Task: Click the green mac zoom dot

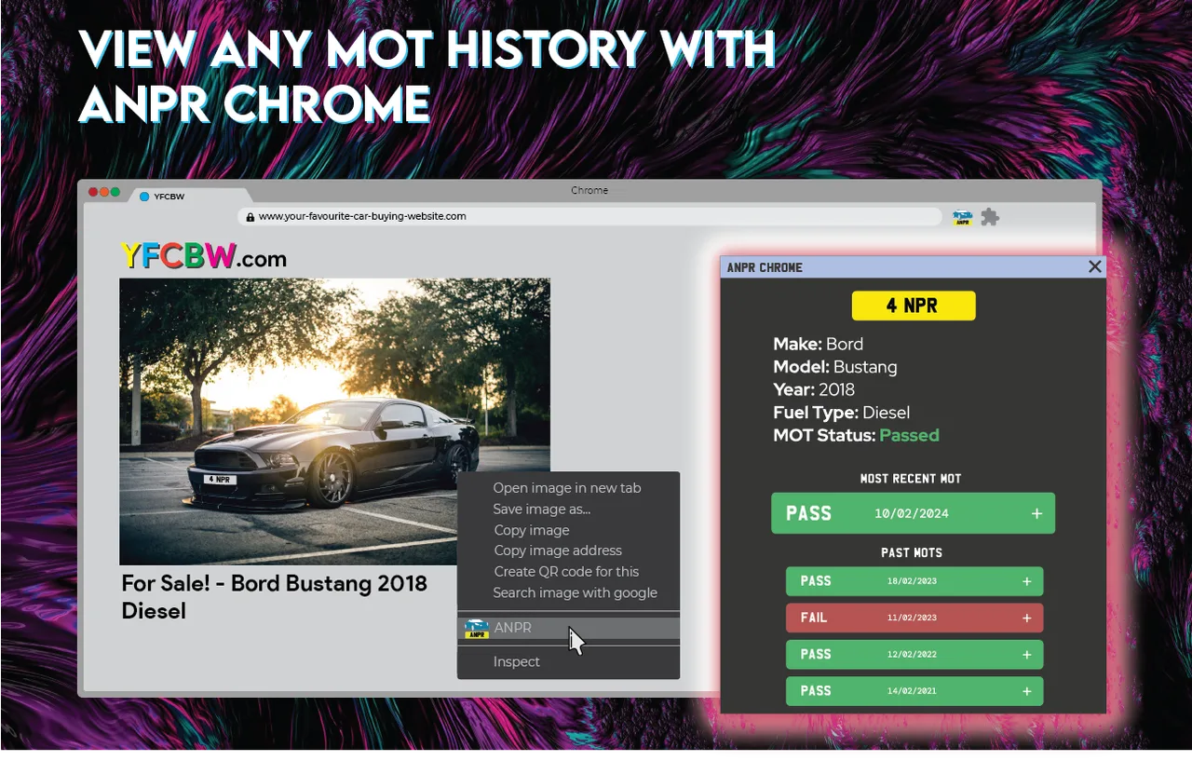Action: pos(115,192)
